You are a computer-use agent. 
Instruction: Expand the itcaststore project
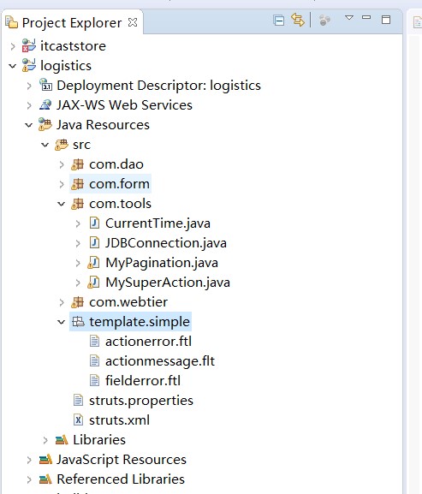(x=13, y=46)
